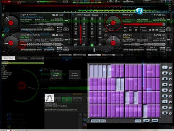The height and width of the screenshot is (131, 174).
Task: Toggle BeatGrid row 6 button
Action: (x=165, y=96)
